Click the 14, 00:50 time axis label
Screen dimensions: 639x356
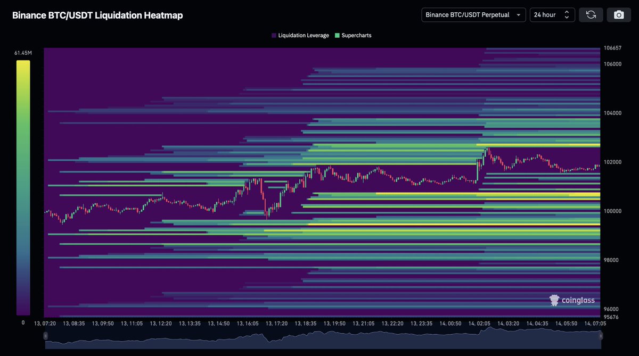pos(450,323)
